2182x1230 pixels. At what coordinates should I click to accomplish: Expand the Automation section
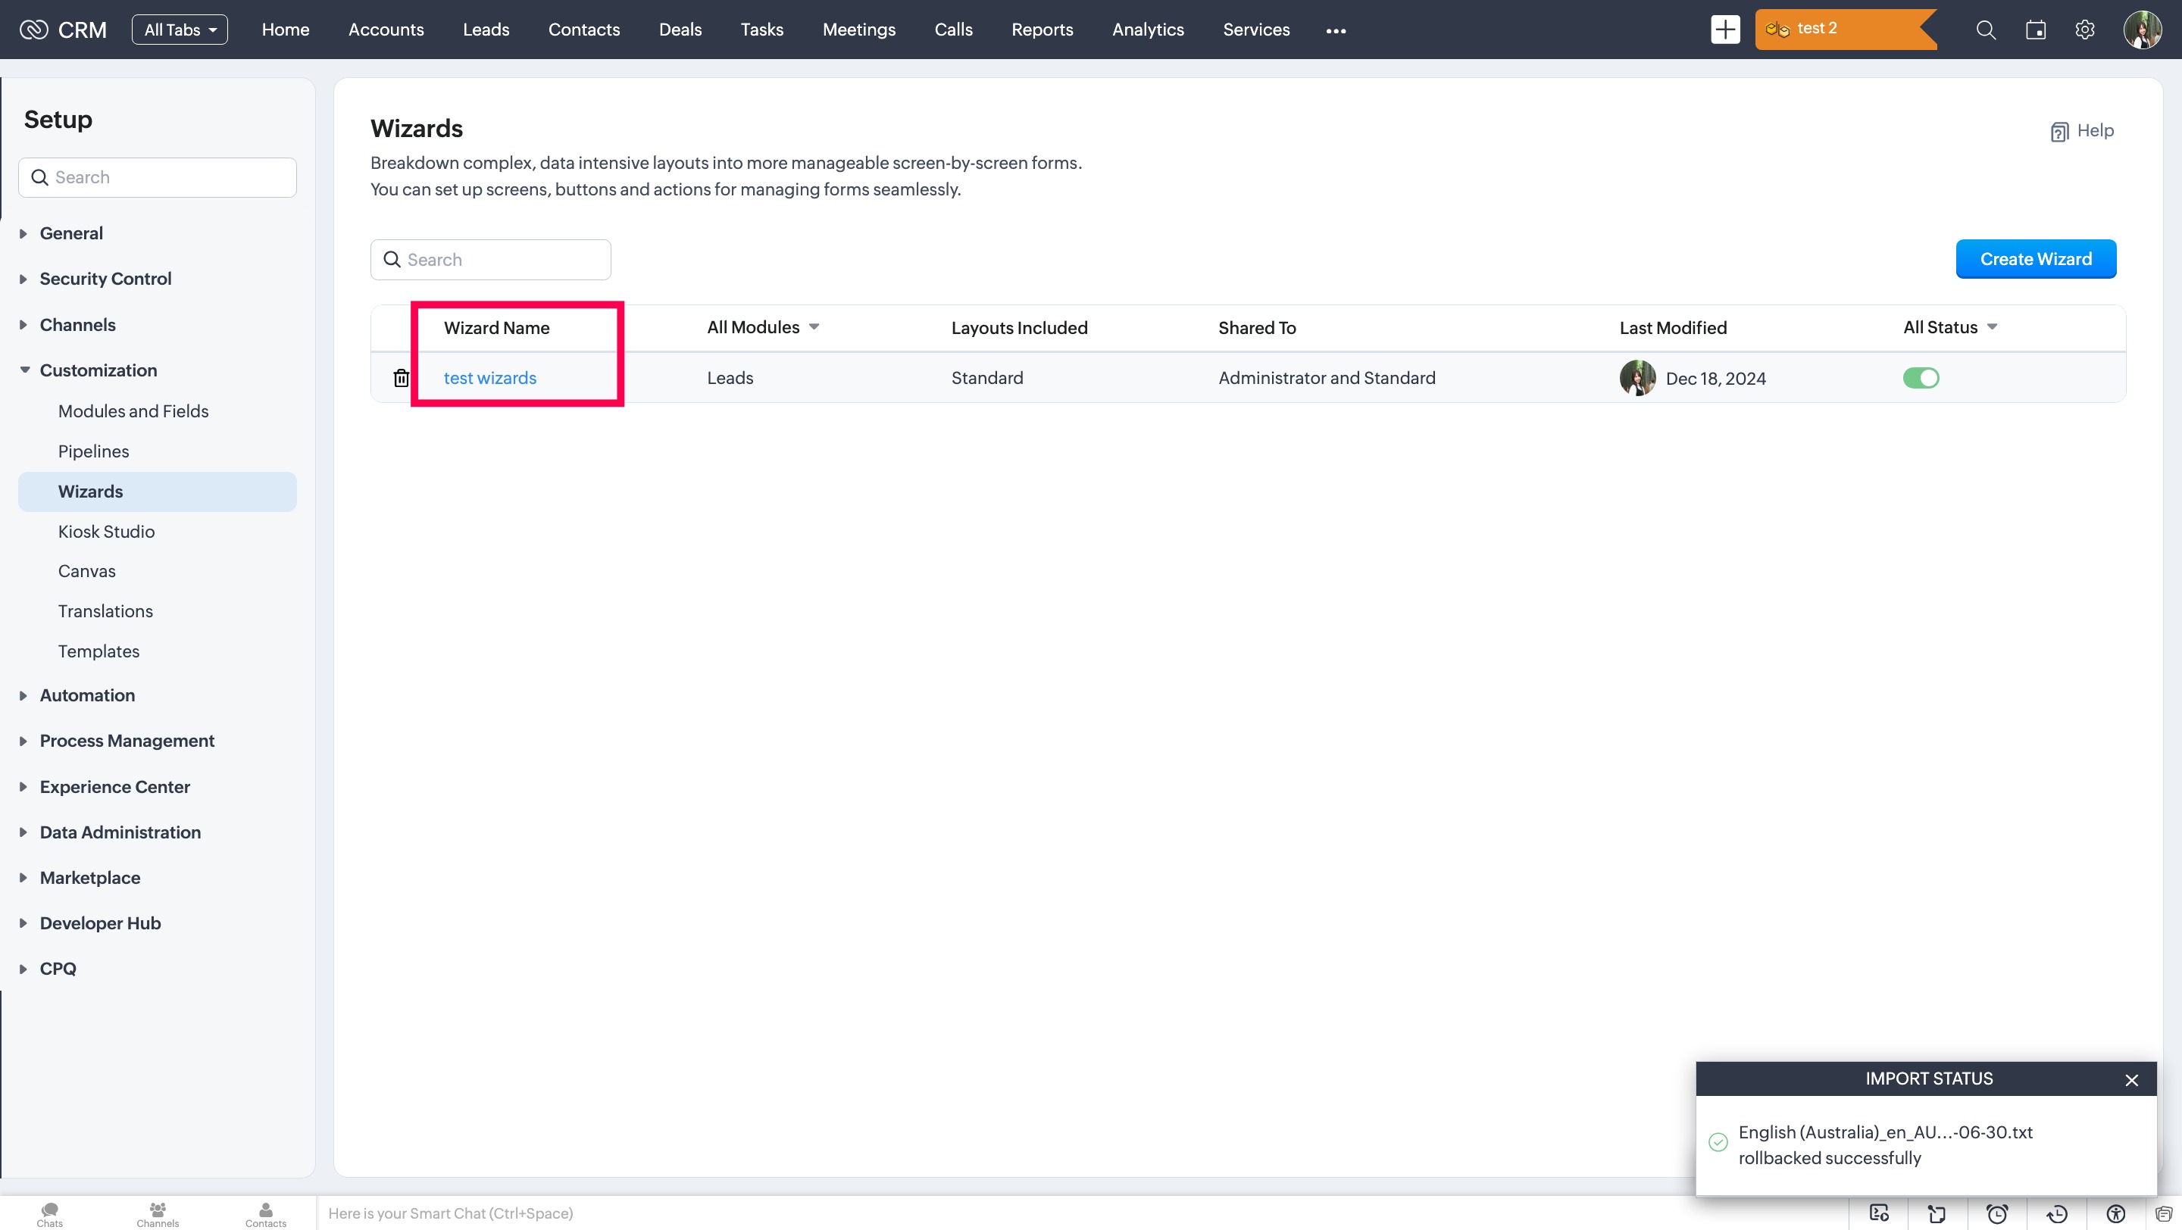tap(86, 695)
